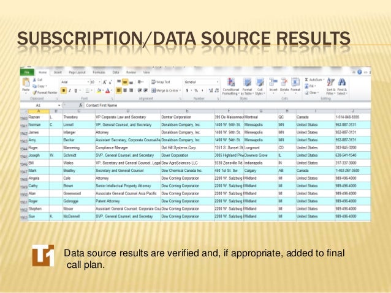Click the bottom align icon
391x293 pixels.
[x=131, y=82]
